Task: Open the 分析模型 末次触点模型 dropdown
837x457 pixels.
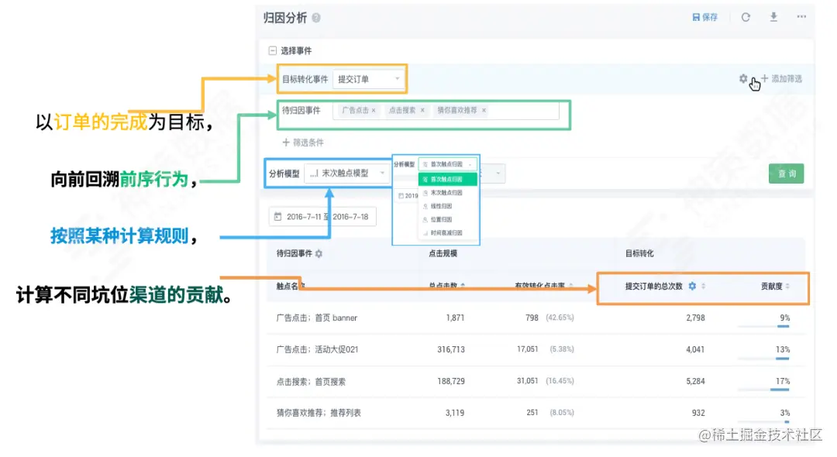Action: [x=349, y=174]
